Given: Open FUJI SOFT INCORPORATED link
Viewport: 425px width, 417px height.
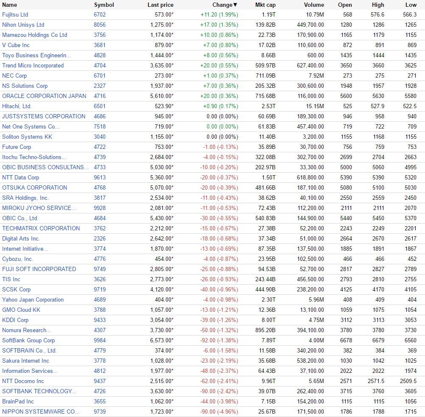Looking at the screenshot, I should (x=39, y=269).
